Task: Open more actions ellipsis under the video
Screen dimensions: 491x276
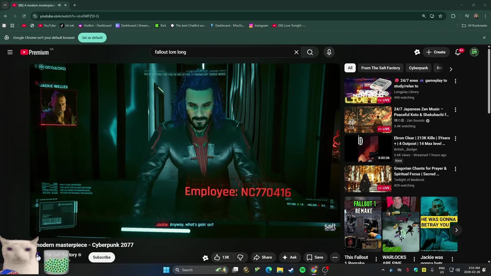Action: point(335,257)
